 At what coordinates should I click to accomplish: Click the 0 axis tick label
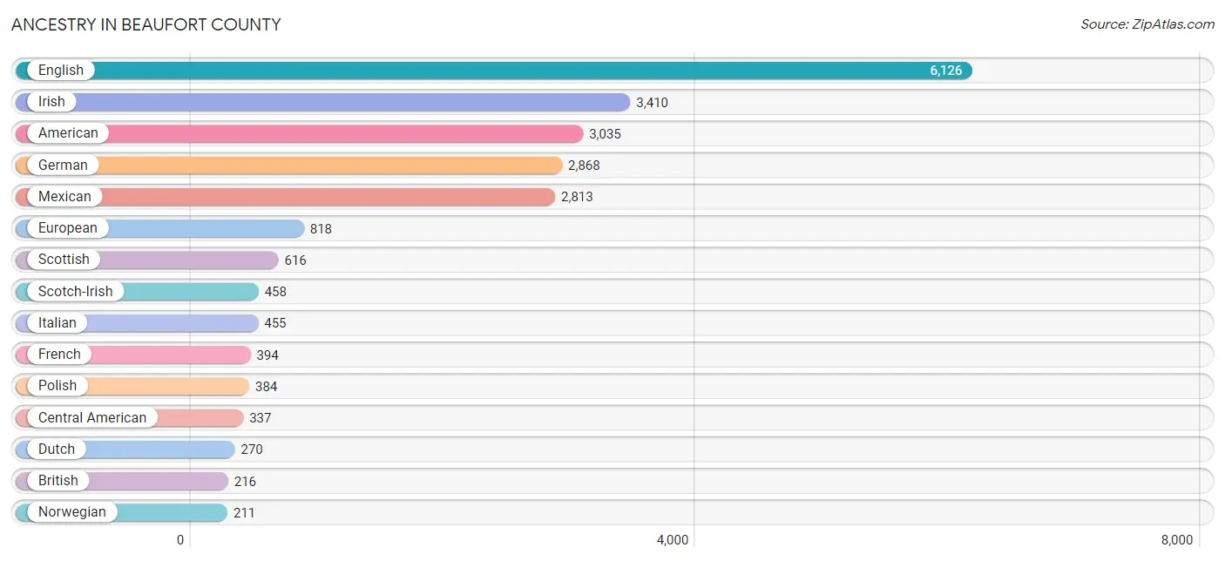pos(180,540)
